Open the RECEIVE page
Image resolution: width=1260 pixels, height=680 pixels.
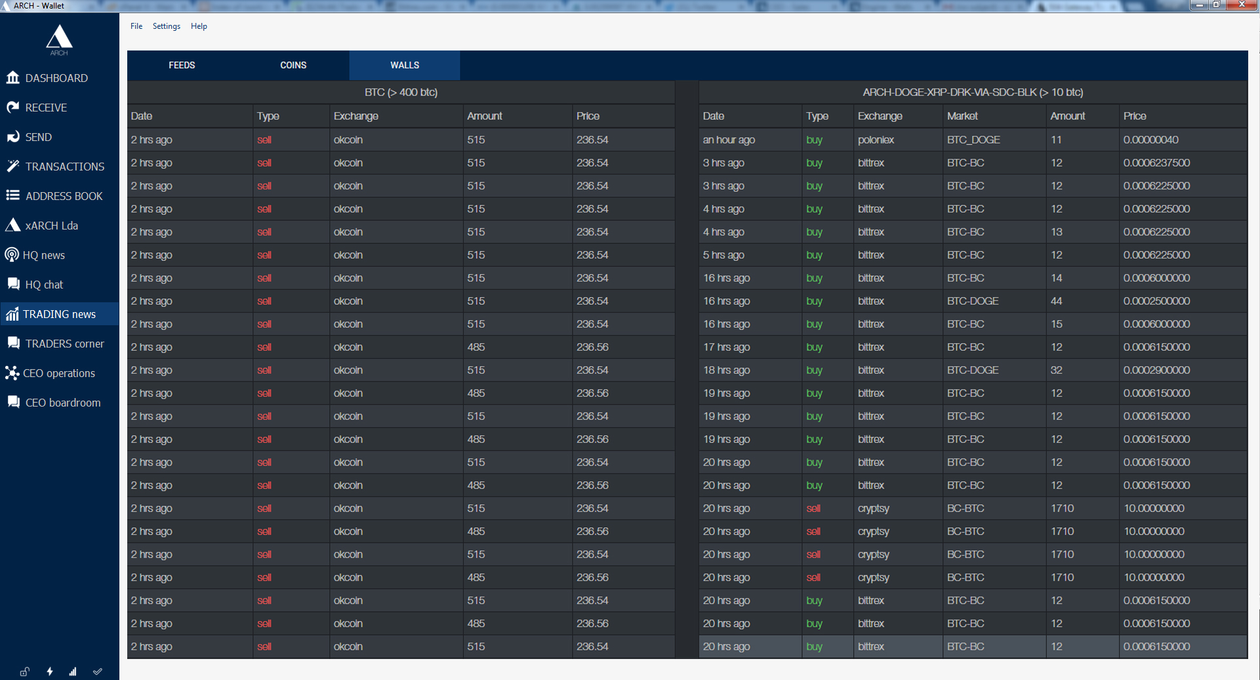(x=46, y=108)
